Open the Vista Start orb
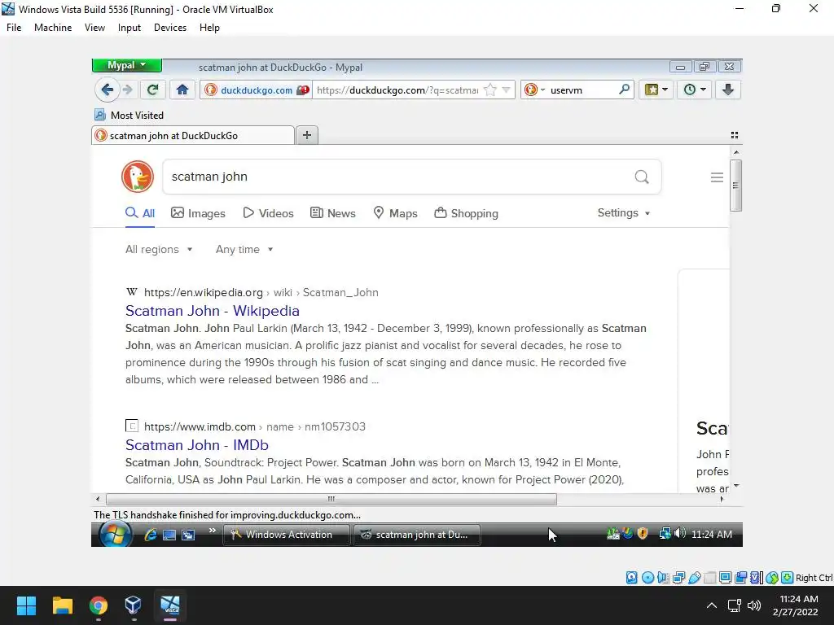Image resolution: width=834 pixels, height=625 pixels. point(116,534)
